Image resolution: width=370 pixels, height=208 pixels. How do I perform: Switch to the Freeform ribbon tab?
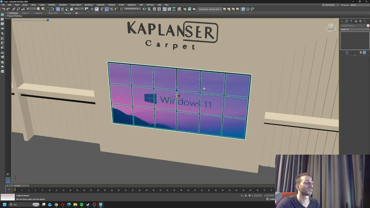click(25, 13)
